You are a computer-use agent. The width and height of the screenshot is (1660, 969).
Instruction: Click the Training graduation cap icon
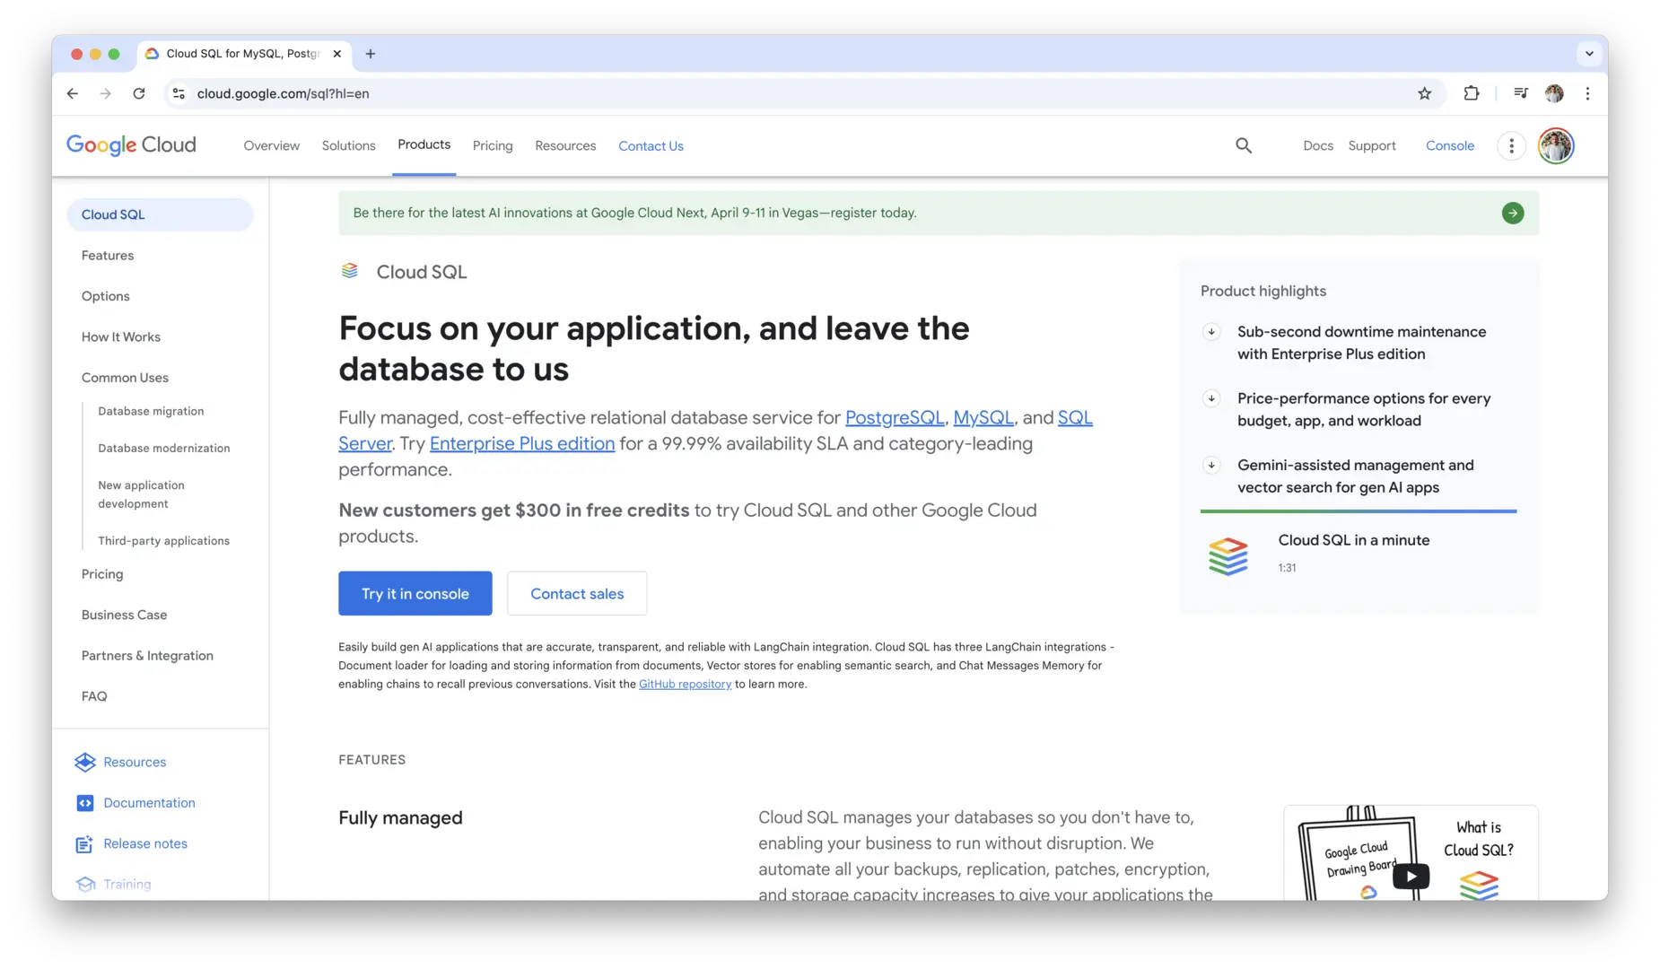tap(86, 885)
